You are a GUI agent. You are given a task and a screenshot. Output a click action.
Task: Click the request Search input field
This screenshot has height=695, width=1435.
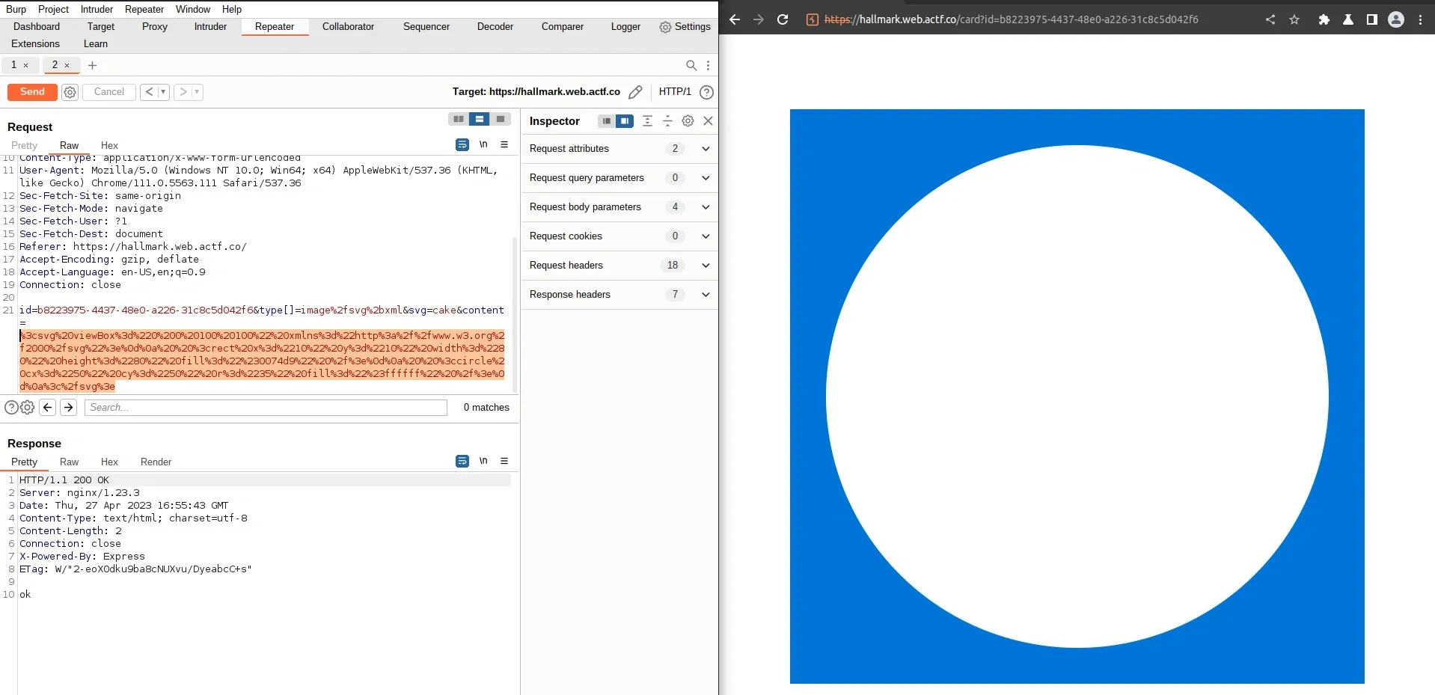[x=266, y=408]
